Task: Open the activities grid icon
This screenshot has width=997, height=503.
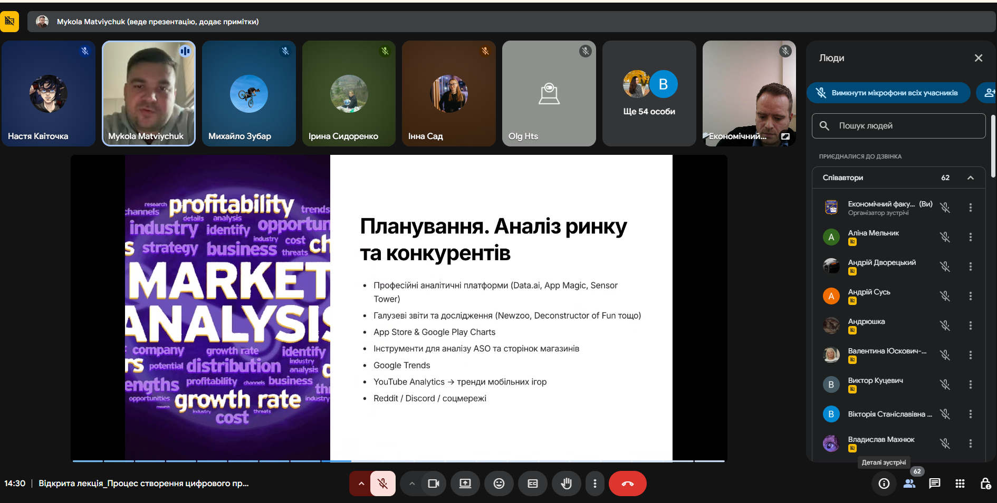Action: point(960,484)
